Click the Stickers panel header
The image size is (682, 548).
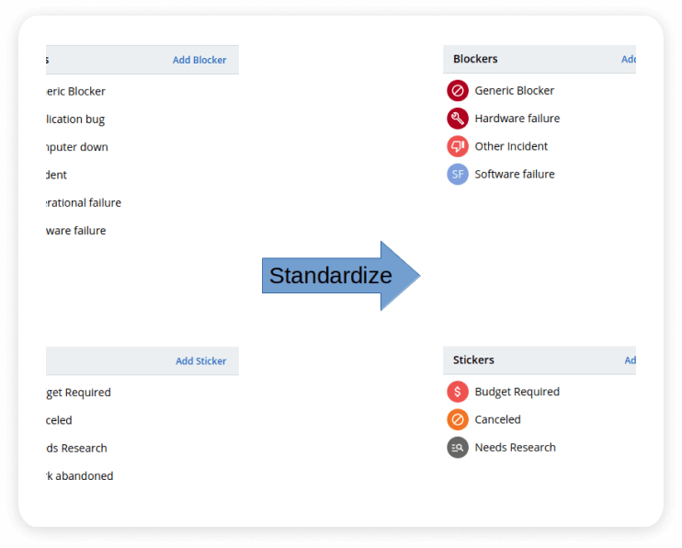(x=540, y=360)
